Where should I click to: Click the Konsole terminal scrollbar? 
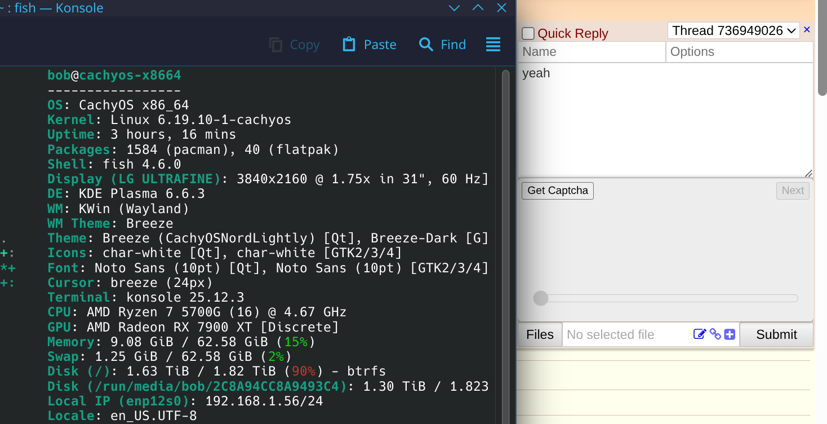tap(505, 246)
